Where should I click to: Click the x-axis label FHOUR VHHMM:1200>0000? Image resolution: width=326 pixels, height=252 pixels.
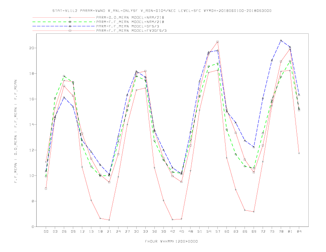(171, 241)
